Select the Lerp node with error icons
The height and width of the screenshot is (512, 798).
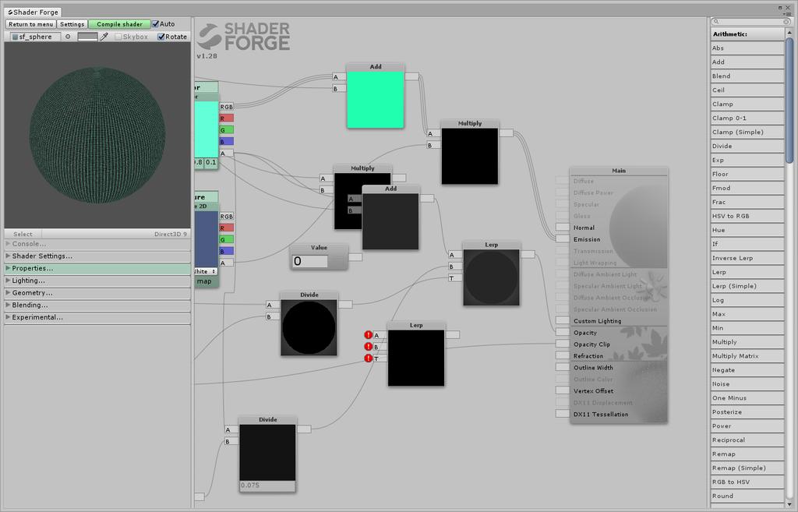pos(416,354)
